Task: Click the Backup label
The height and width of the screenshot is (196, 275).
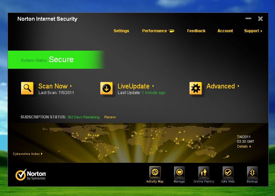Action: 252,182
